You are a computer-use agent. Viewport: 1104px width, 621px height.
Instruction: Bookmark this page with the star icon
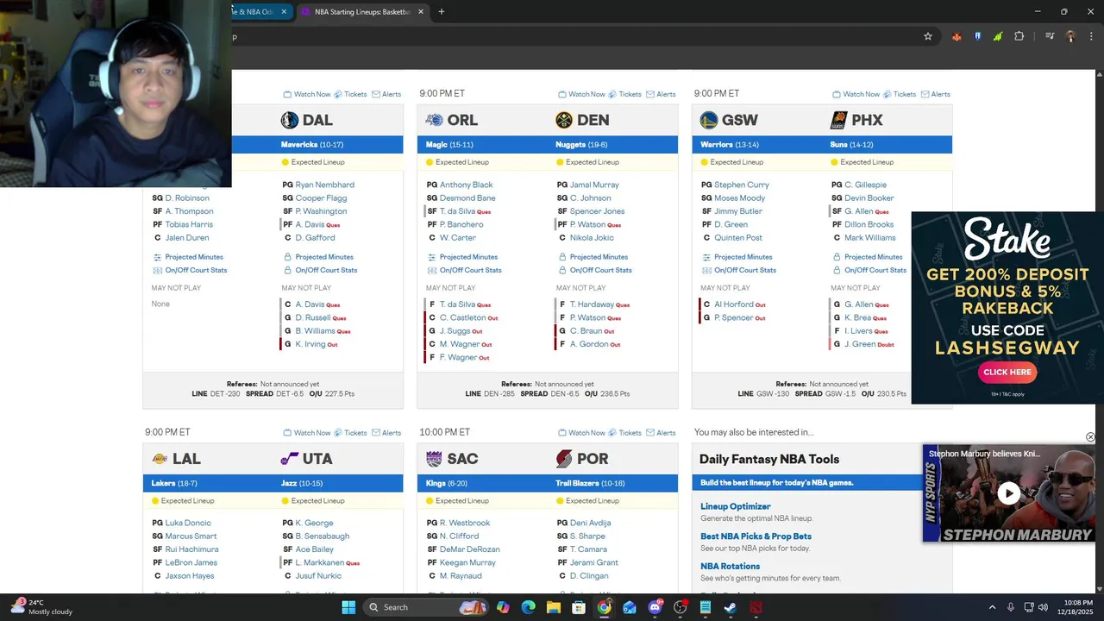tap(928, 36)
